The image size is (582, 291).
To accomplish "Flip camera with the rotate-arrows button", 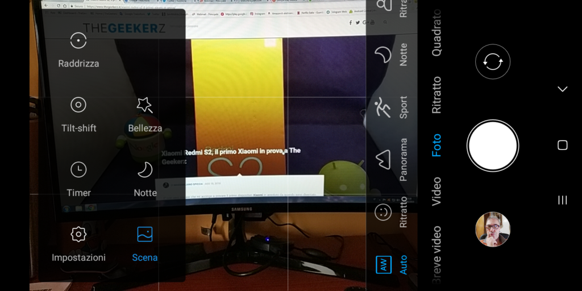I will click(493, 61).
